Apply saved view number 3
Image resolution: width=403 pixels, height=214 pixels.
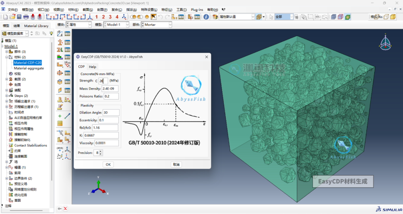pyautogui.click(x=110, y=17)
